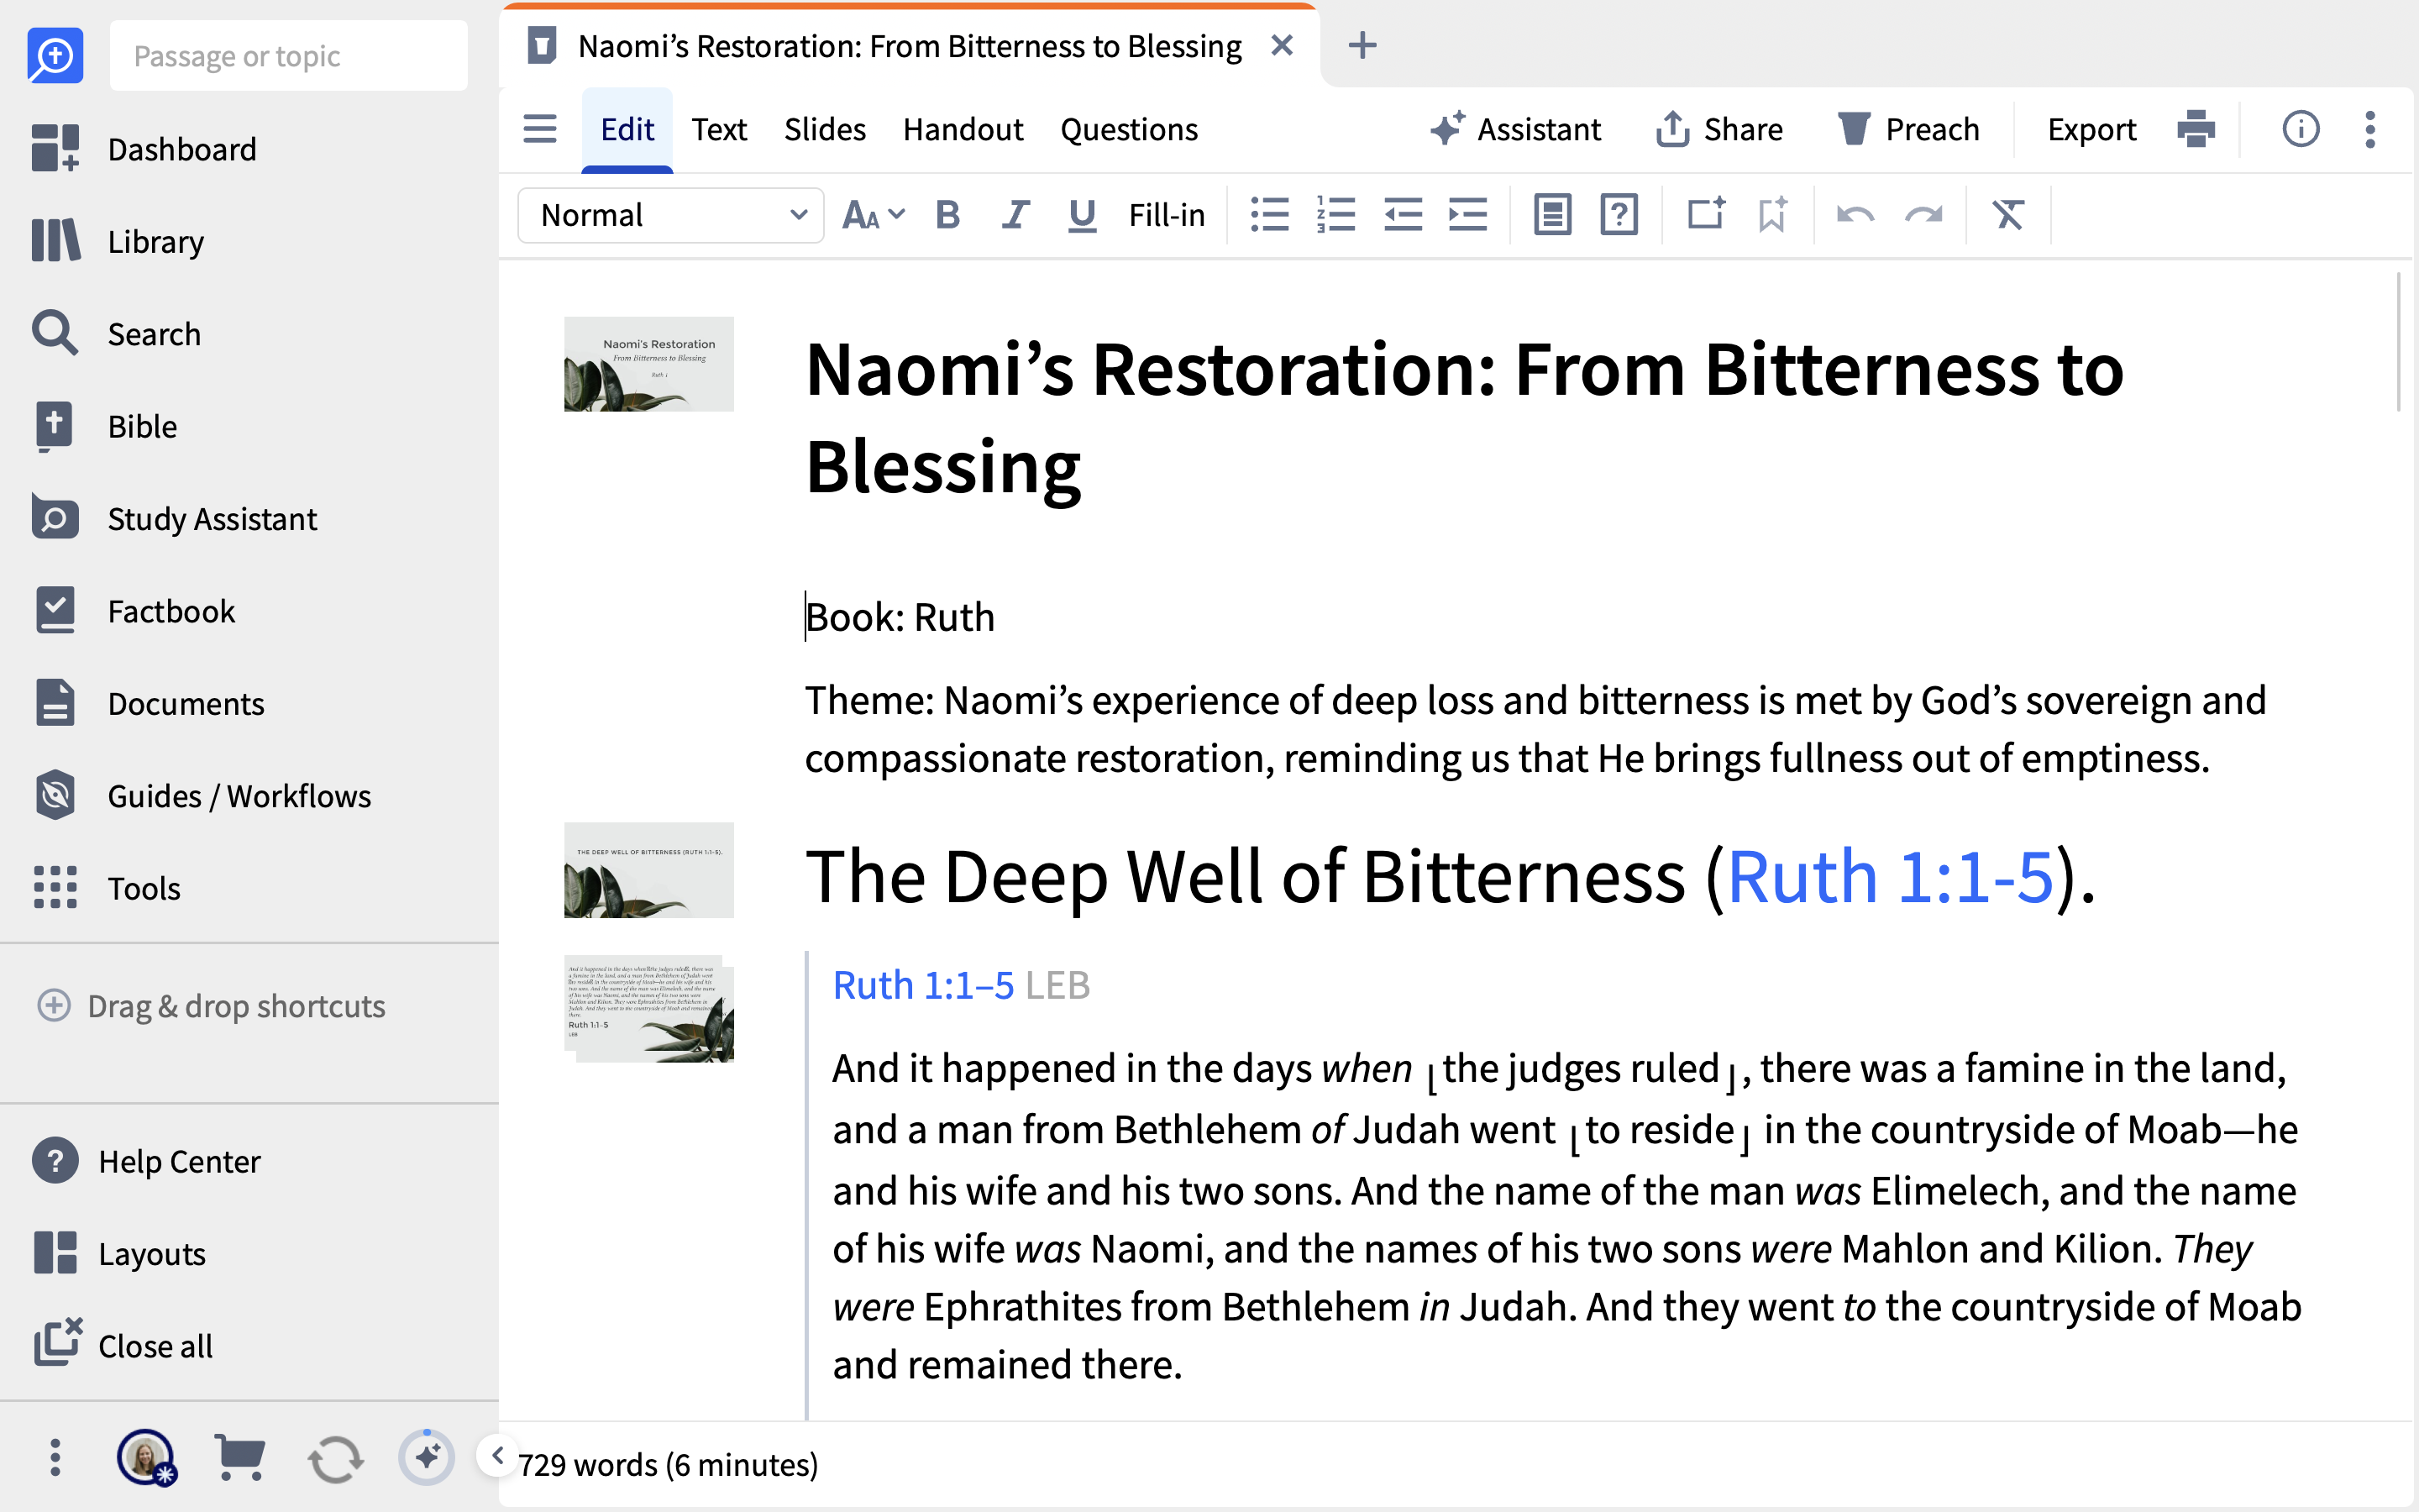Insert a bulleted list
The image size is (2419, 1512).
click(x=1269, y=215)
